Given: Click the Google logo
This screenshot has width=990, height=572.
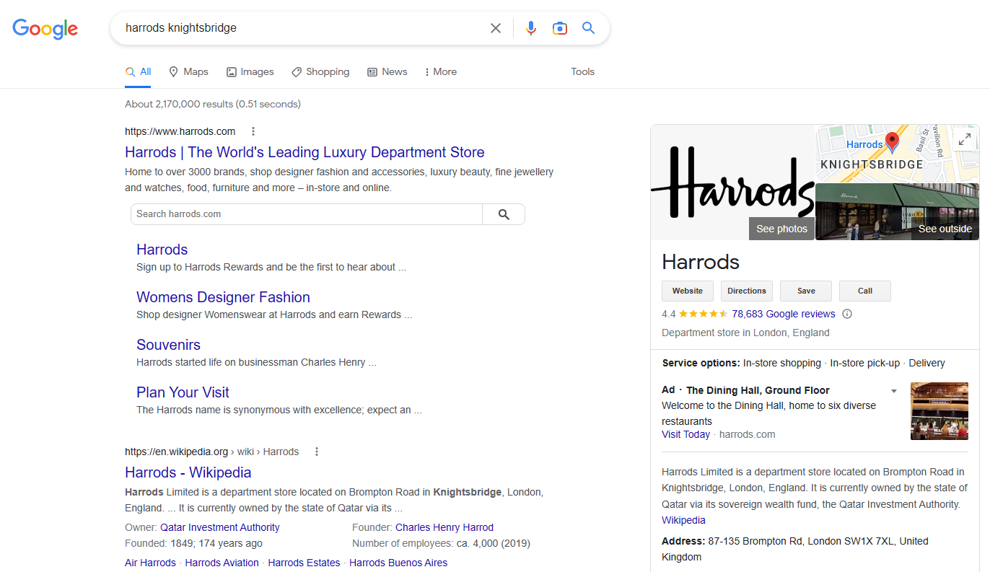Looking at the screenshot, I should (45, 28).
